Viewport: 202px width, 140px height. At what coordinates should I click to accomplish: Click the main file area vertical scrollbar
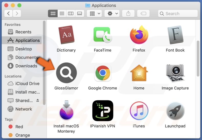pos(198,59)
